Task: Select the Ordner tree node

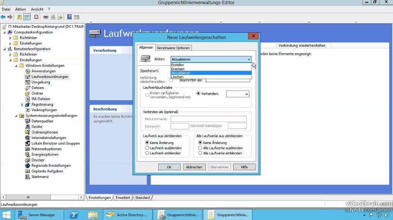Action: pyautogui.click(x=37, y=93)
